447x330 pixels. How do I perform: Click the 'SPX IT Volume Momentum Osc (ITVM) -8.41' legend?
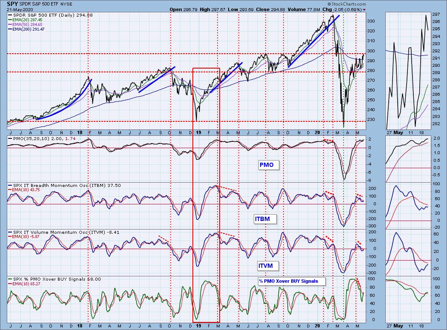[x=66, y=232]
